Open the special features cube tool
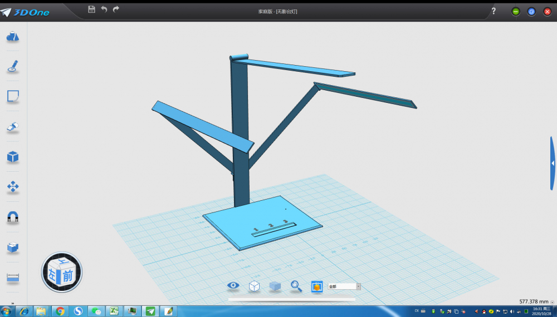 (x=13, y=156)
